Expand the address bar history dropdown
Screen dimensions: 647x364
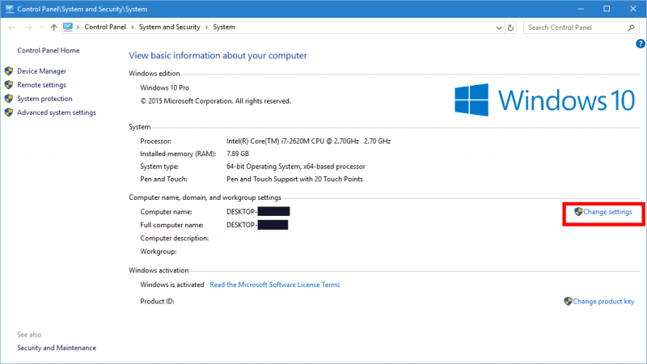pos(499,27)
